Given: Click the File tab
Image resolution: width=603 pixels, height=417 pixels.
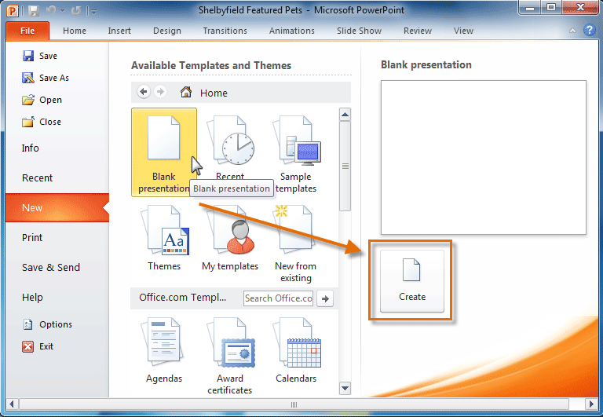Looking at the screenshot, I should (x=27, y=31).
